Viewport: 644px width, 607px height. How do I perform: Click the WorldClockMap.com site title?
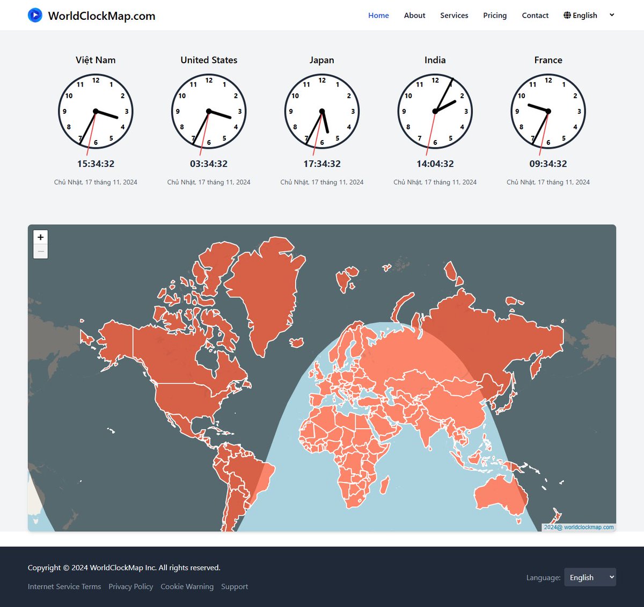click(102, 16)
